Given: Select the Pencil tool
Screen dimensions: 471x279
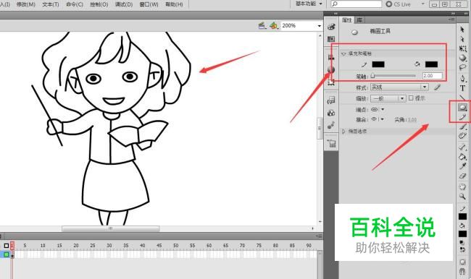Looking at the screenshot, I should click(462, 117).
